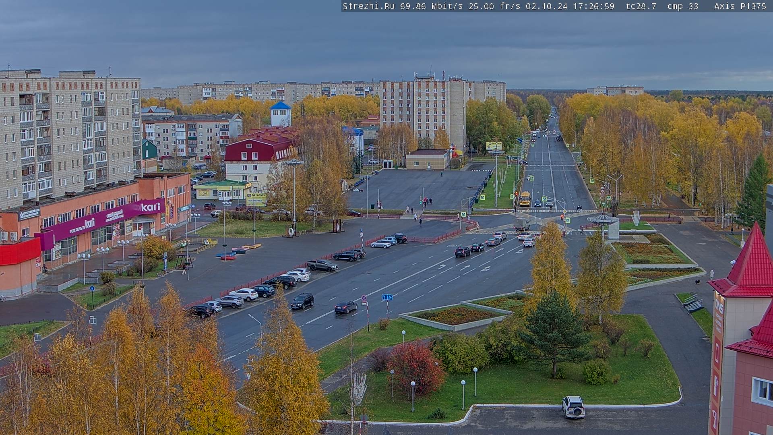
Task: Select the date stamp "02.10.24"
Action: click(547, 6)
